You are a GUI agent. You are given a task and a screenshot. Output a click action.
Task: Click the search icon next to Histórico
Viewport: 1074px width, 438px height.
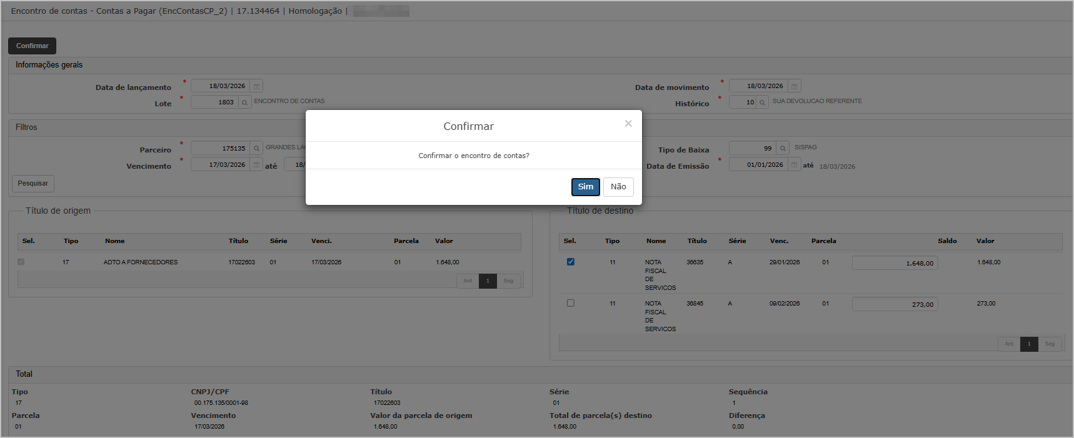tap(762, 102)
